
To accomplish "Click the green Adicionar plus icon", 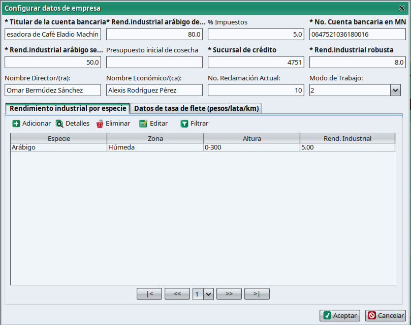I will (16, 124).
